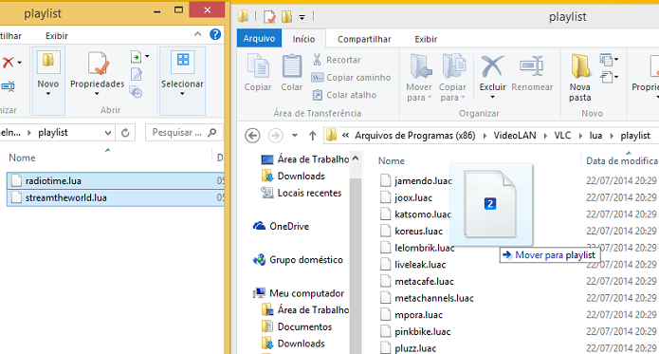Select Área de Trabalho under favorites
Viewport: 659px width, 354px height.
click(305, 159)
